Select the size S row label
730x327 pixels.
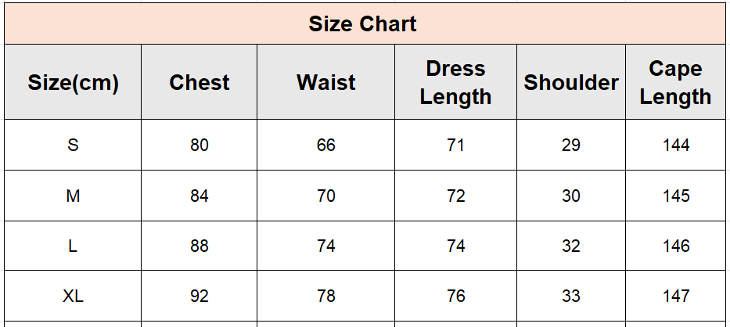[x=73, y=145]
